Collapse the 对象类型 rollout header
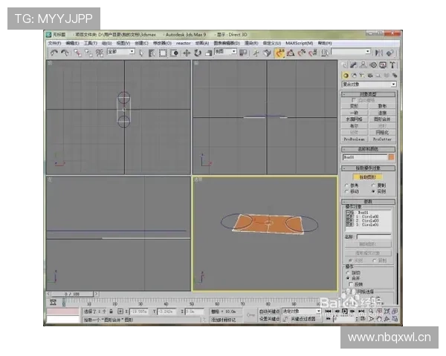This screenshot has width=446, height=356. point(368,94)
